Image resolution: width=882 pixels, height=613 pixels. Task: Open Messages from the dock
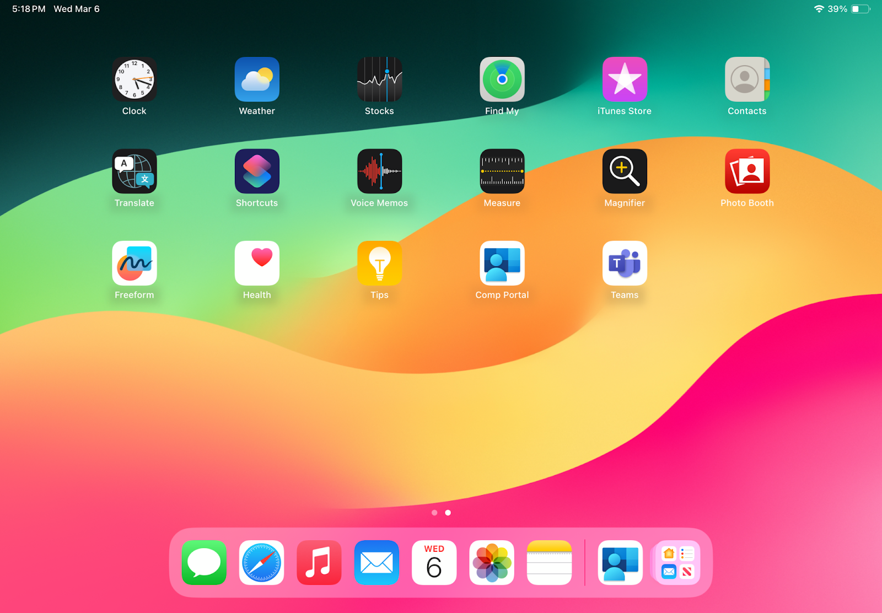click(204, 563)
